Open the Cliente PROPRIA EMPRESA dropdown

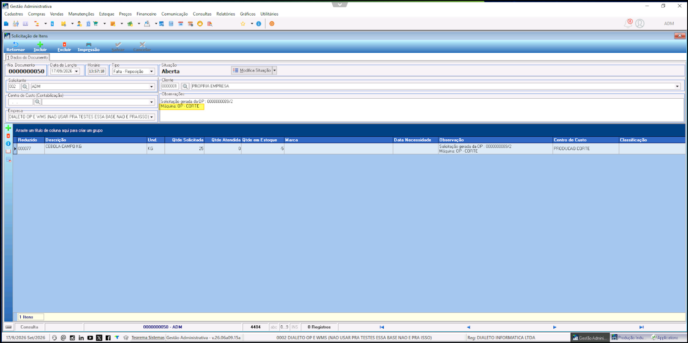point(678,86)
